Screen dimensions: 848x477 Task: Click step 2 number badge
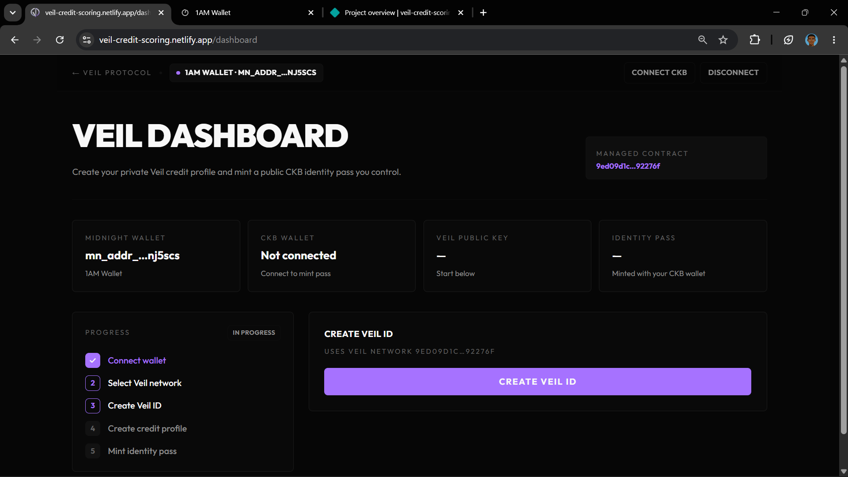[93, 383]
